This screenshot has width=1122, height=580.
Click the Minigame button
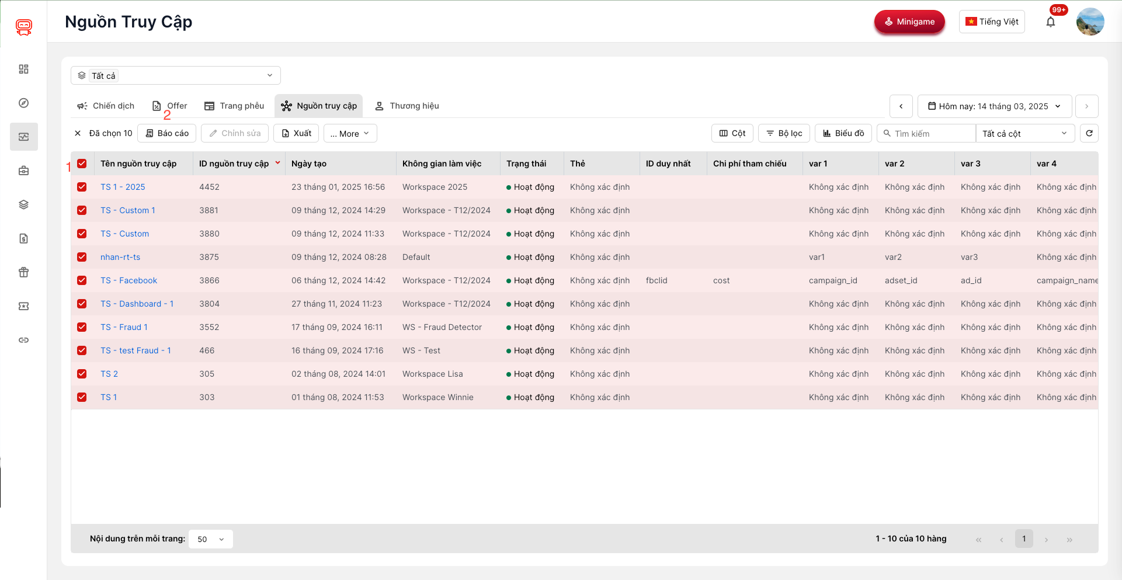pyautogui.click(x=909, y=22)
